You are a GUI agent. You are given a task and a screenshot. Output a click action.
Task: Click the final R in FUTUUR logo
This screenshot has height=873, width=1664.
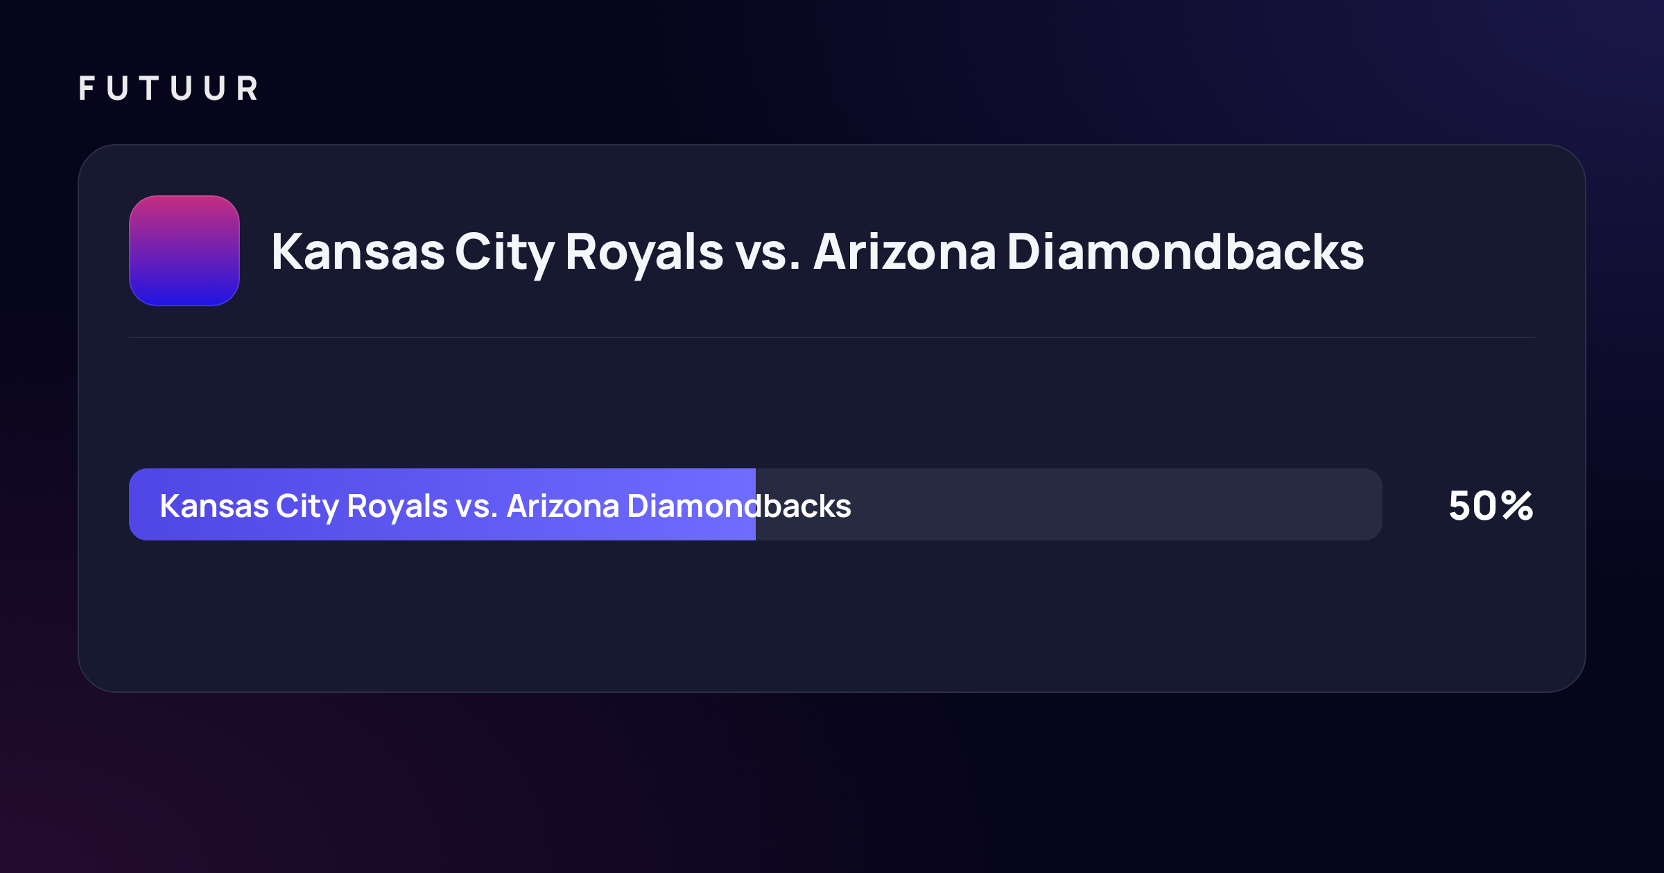click(x=248, y=89)
